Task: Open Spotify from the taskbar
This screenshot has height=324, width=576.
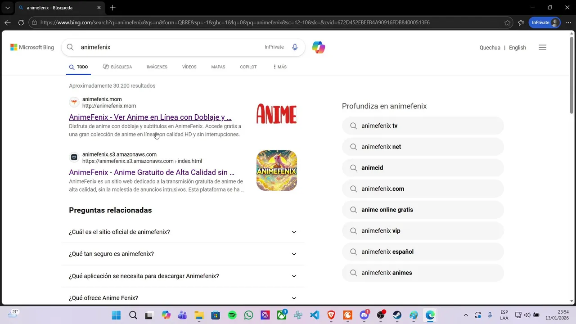Action: [232, 315]
